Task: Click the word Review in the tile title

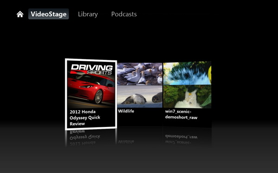Action: coord(77,124)
